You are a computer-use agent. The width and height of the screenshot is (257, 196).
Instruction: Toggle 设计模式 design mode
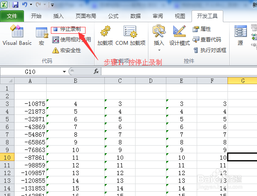click(x=180, y=36)
